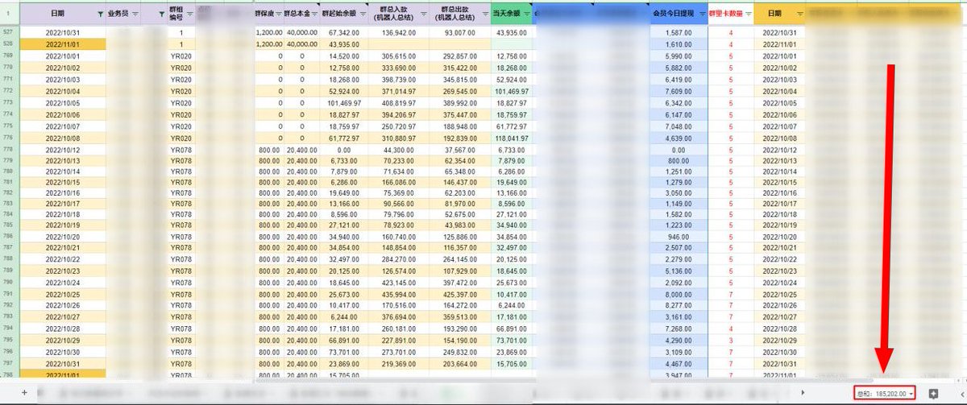Open the filter icon on 群里卡数量 header
This screenshot has width=967, height=405.
749,14
